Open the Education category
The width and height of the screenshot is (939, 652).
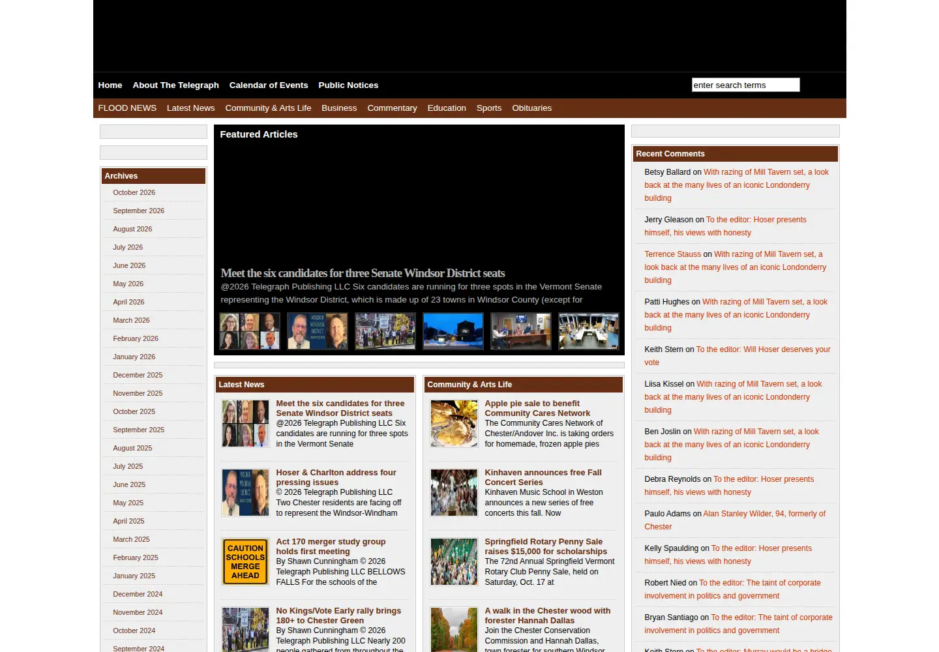tap(447, 108)
